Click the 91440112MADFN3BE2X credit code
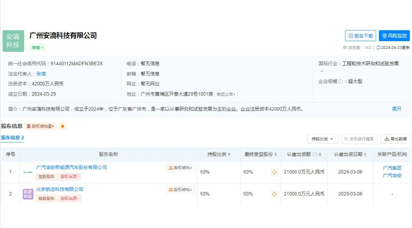This screenshot has height=228, width=412. coord(76,63)
